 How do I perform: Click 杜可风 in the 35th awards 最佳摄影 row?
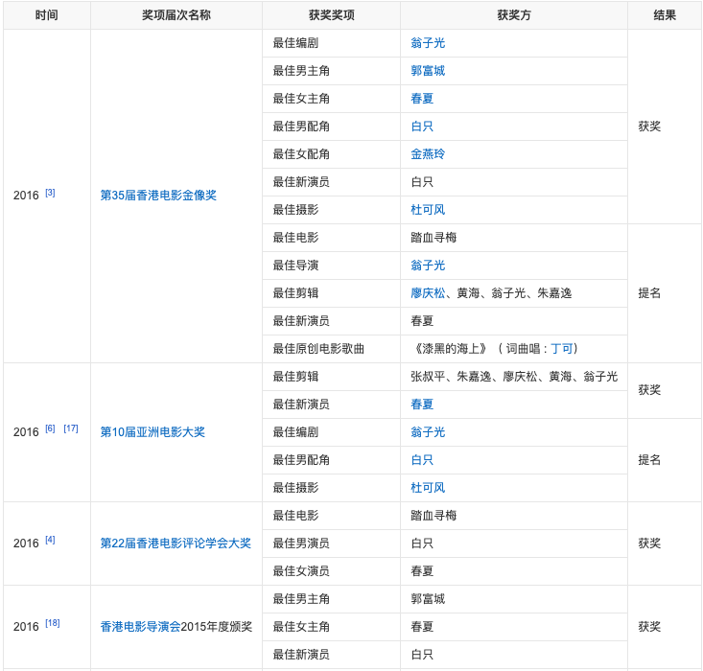tap(428, 210)
